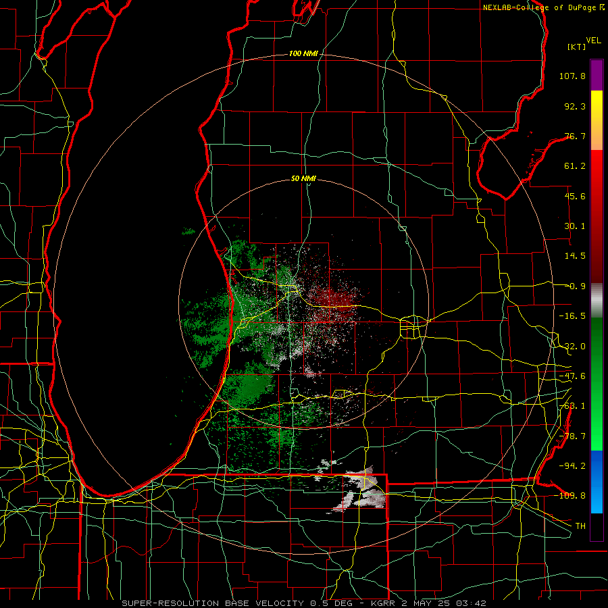Click the blue segment of the velocity color bar
The height and width of the screenshot is (608, 608).
pos(597,482)
